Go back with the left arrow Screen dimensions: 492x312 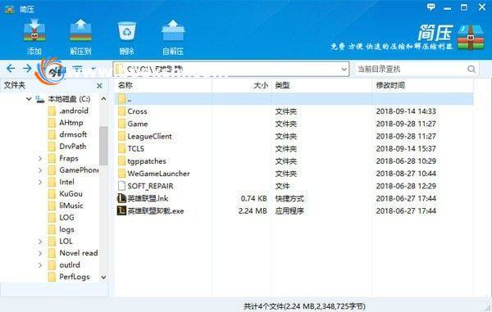(x=11, y=68)
